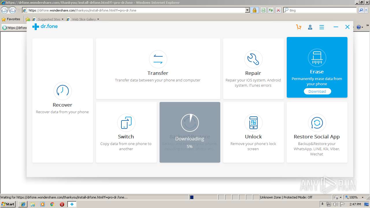Click the volume speaker tray icon

pyautogui.click(x=336, y=204)
